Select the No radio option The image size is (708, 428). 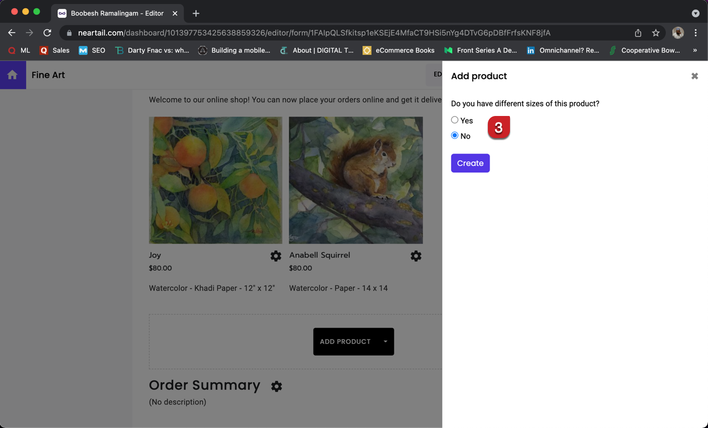coord(455,135)
